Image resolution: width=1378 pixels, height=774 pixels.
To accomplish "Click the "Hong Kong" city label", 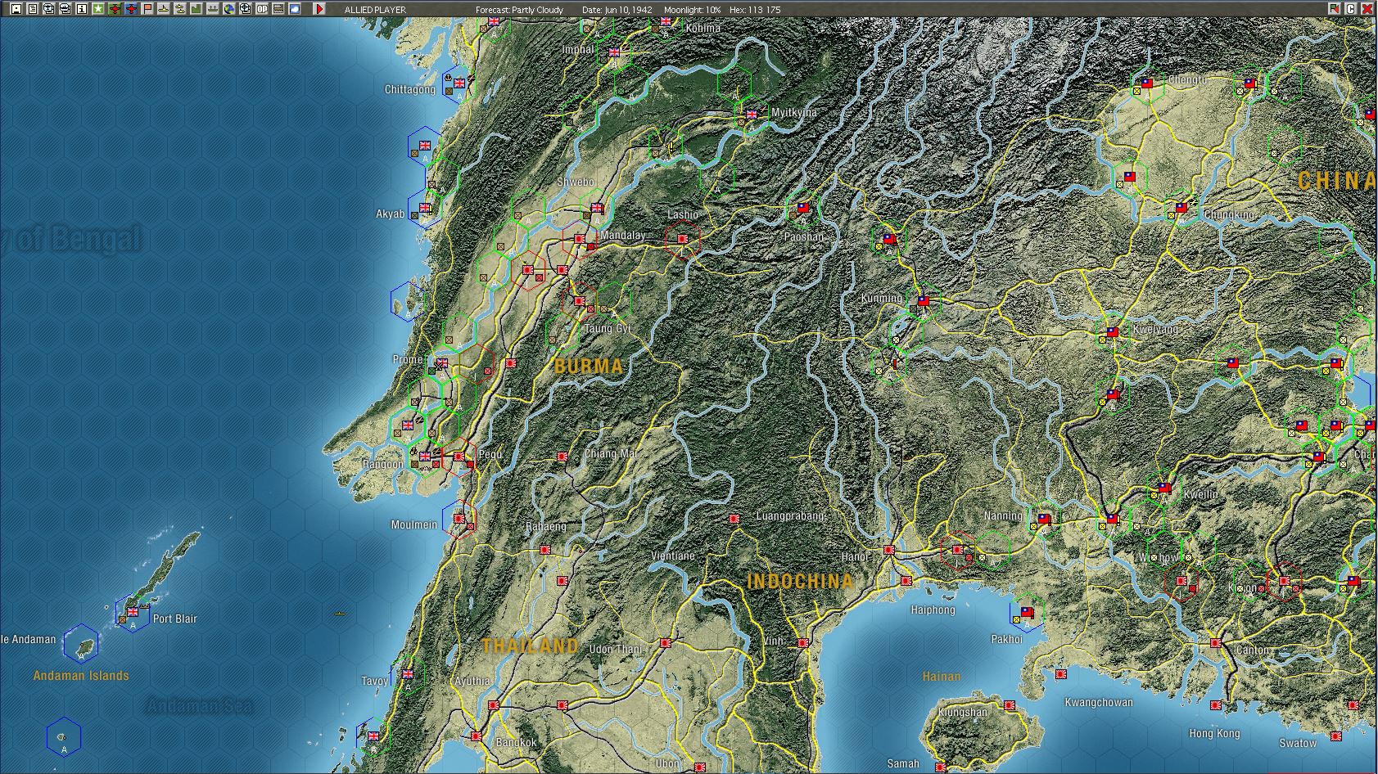I will (1215, 733).
